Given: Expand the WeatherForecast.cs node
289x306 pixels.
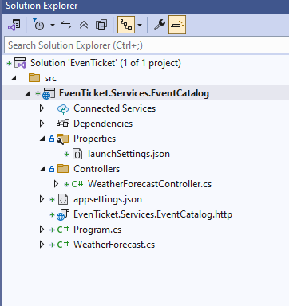Looking at the screenshot, I should (42, 245).
